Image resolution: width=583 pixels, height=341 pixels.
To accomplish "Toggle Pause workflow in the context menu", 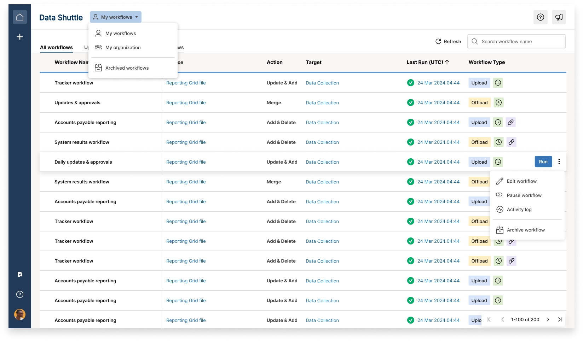I will [524, 195].
